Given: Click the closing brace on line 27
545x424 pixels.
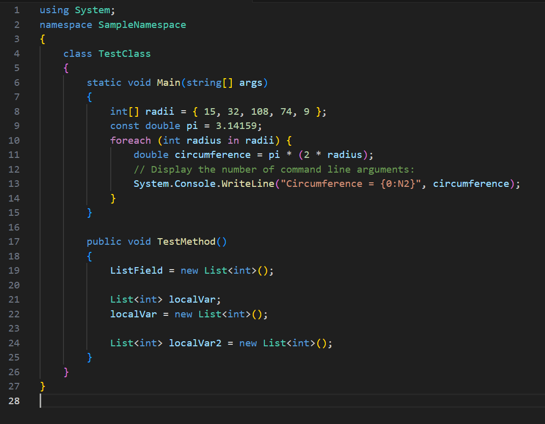Looking at the screenshot, I should 42,386.
